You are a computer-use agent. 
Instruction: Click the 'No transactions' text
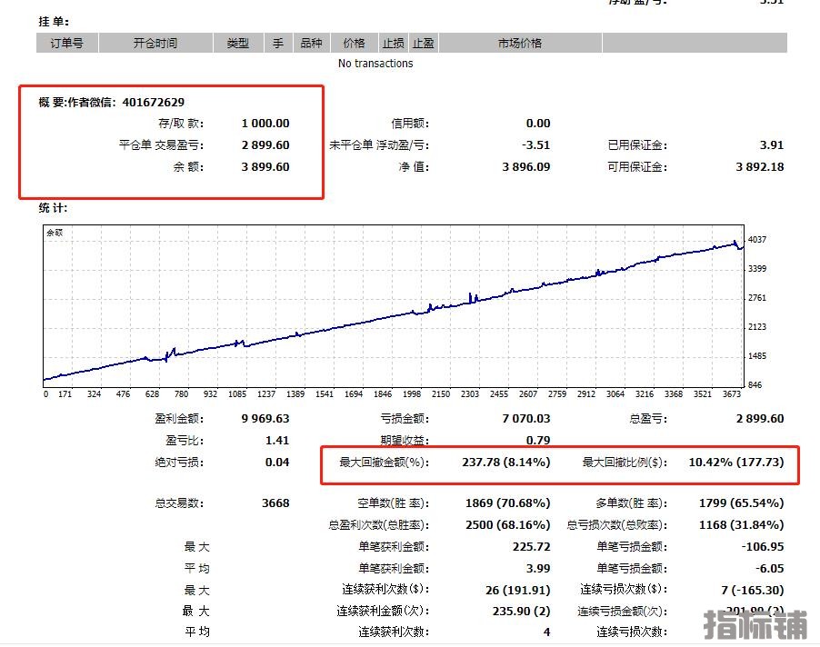(375, 64)
